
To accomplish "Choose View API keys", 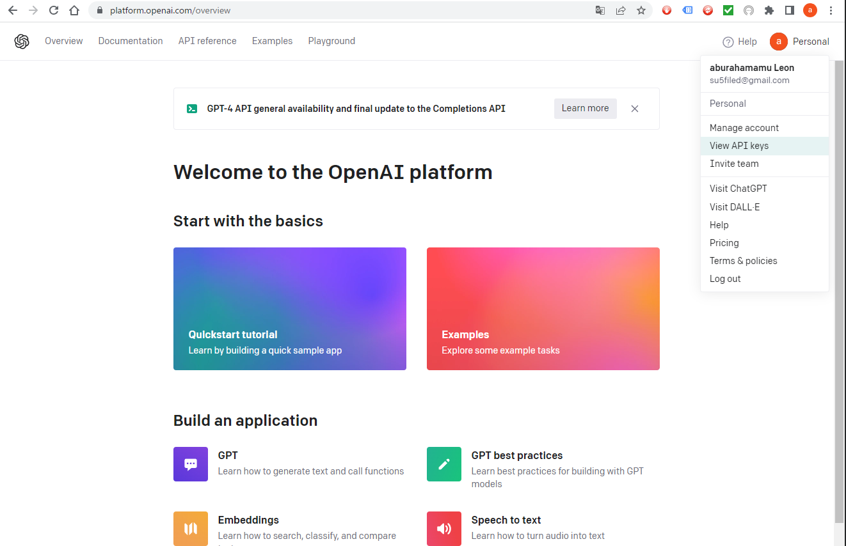I will click(x=765, y=146).
